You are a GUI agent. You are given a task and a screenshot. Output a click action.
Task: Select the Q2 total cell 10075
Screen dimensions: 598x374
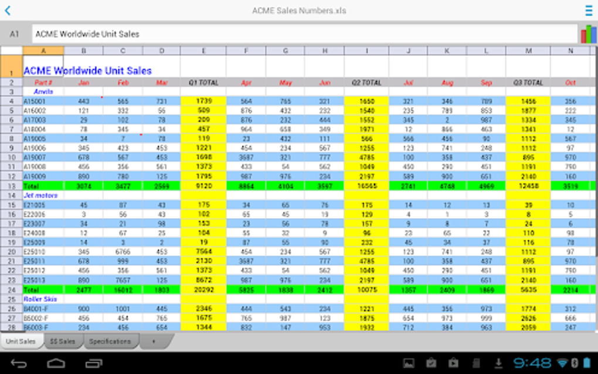click(366, 290)
